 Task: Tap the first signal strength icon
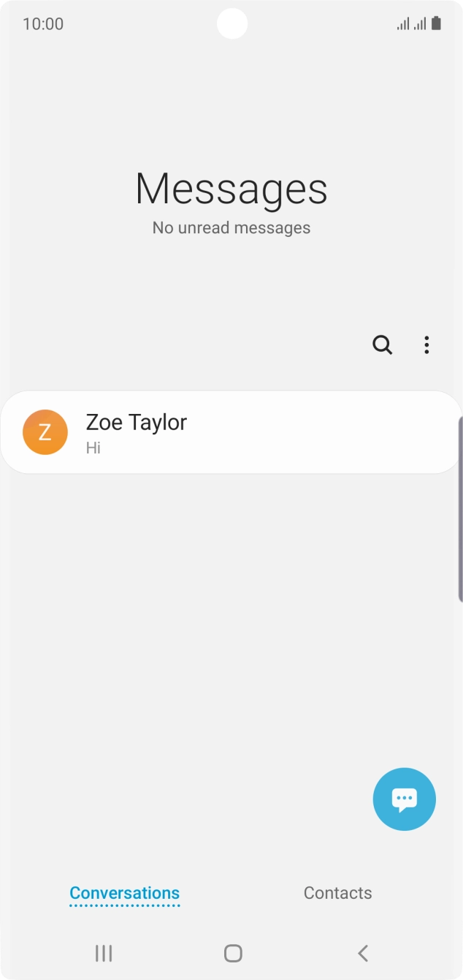pyautogui.click(x=403, y=24)
